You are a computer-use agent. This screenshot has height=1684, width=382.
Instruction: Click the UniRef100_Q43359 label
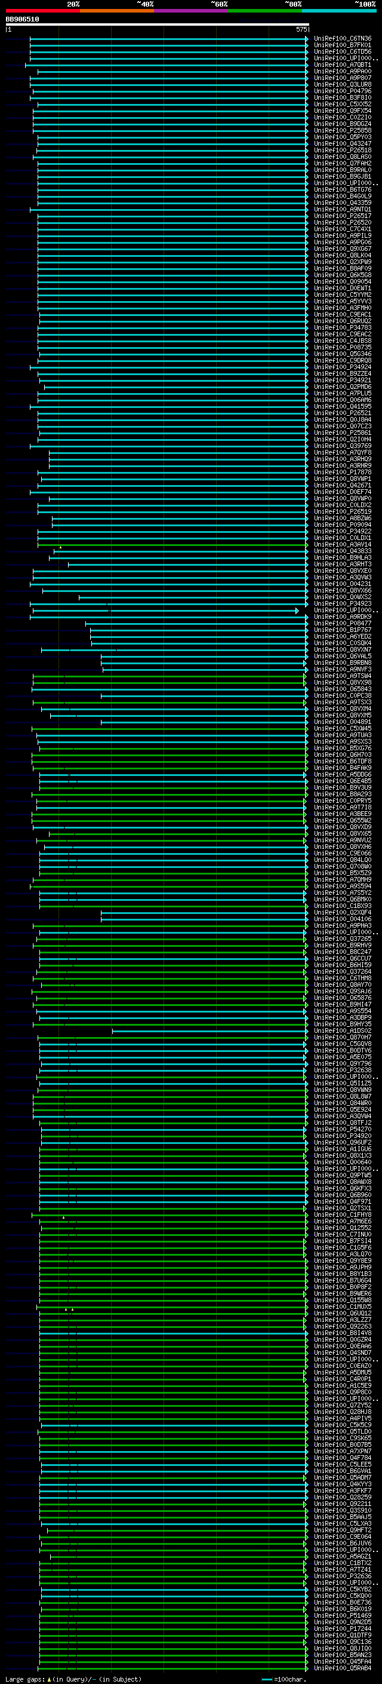click(x=342, y=203)
